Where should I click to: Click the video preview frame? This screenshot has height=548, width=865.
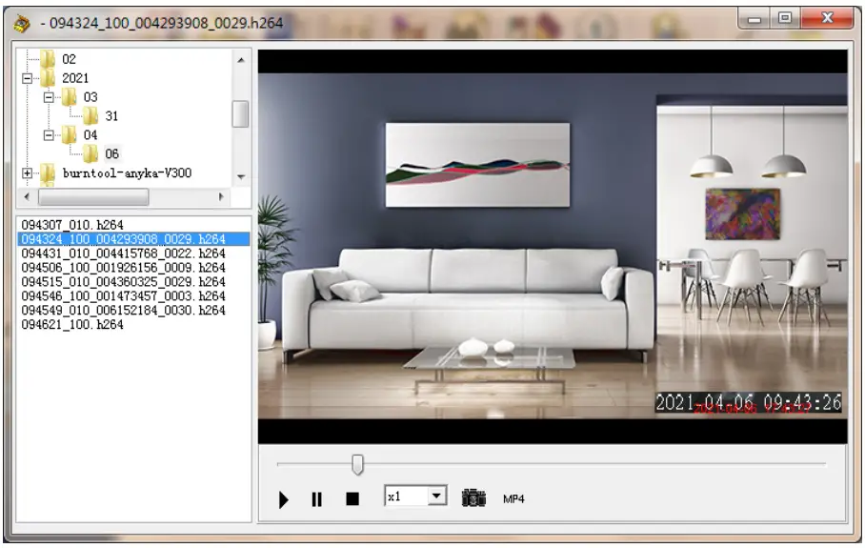point(553,246)
